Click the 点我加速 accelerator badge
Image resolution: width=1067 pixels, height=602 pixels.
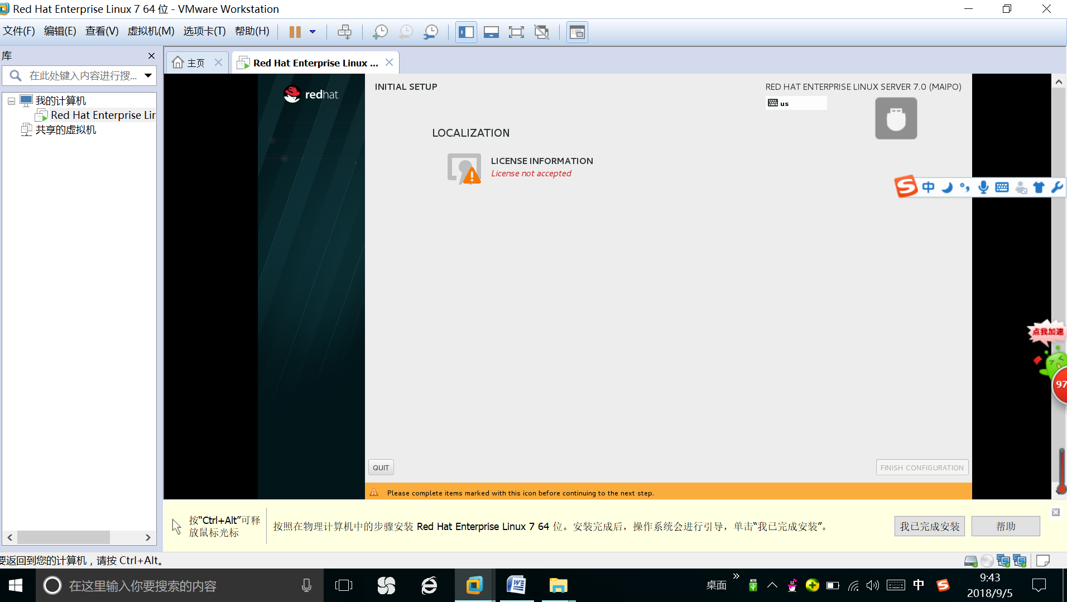click(1047, 331)
